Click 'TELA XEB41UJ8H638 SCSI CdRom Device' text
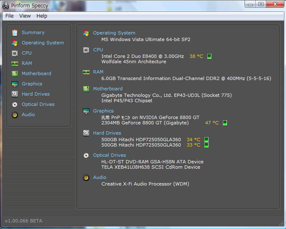 [151, 167]
